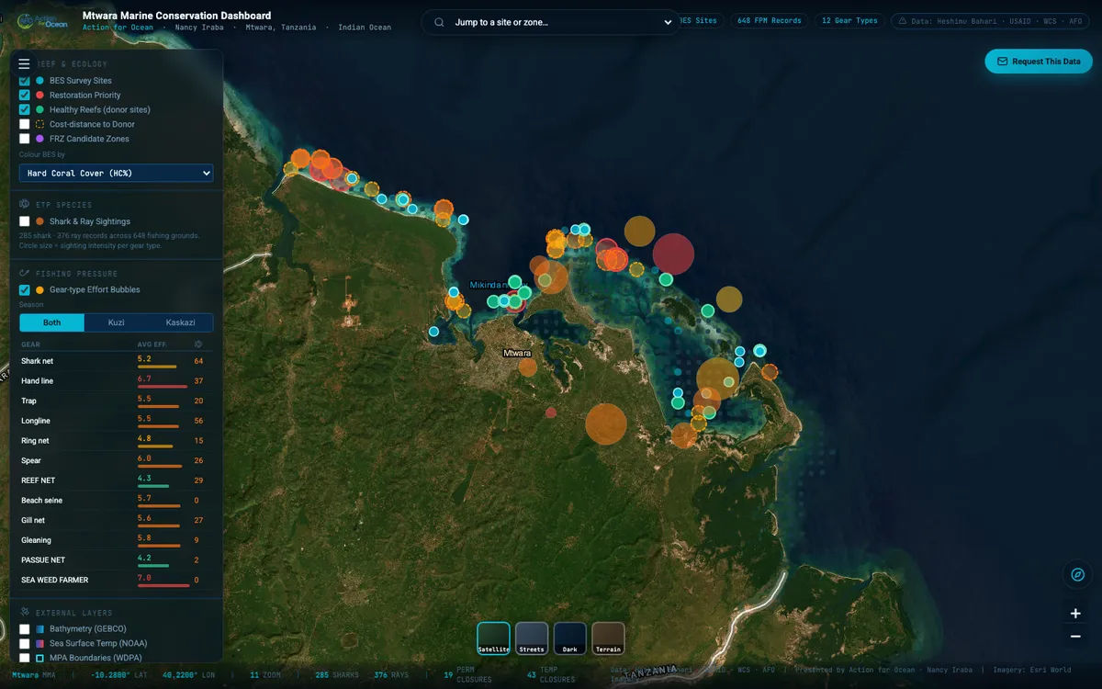
Task: Uncheck Restoration Priority layer
Action: pos(25,96)
